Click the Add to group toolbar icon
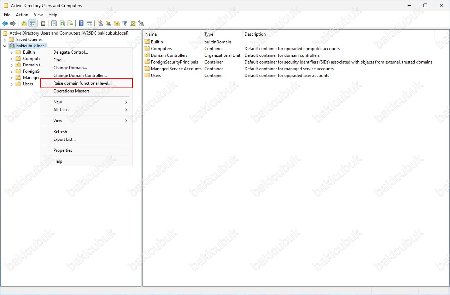 coord(141,24)
